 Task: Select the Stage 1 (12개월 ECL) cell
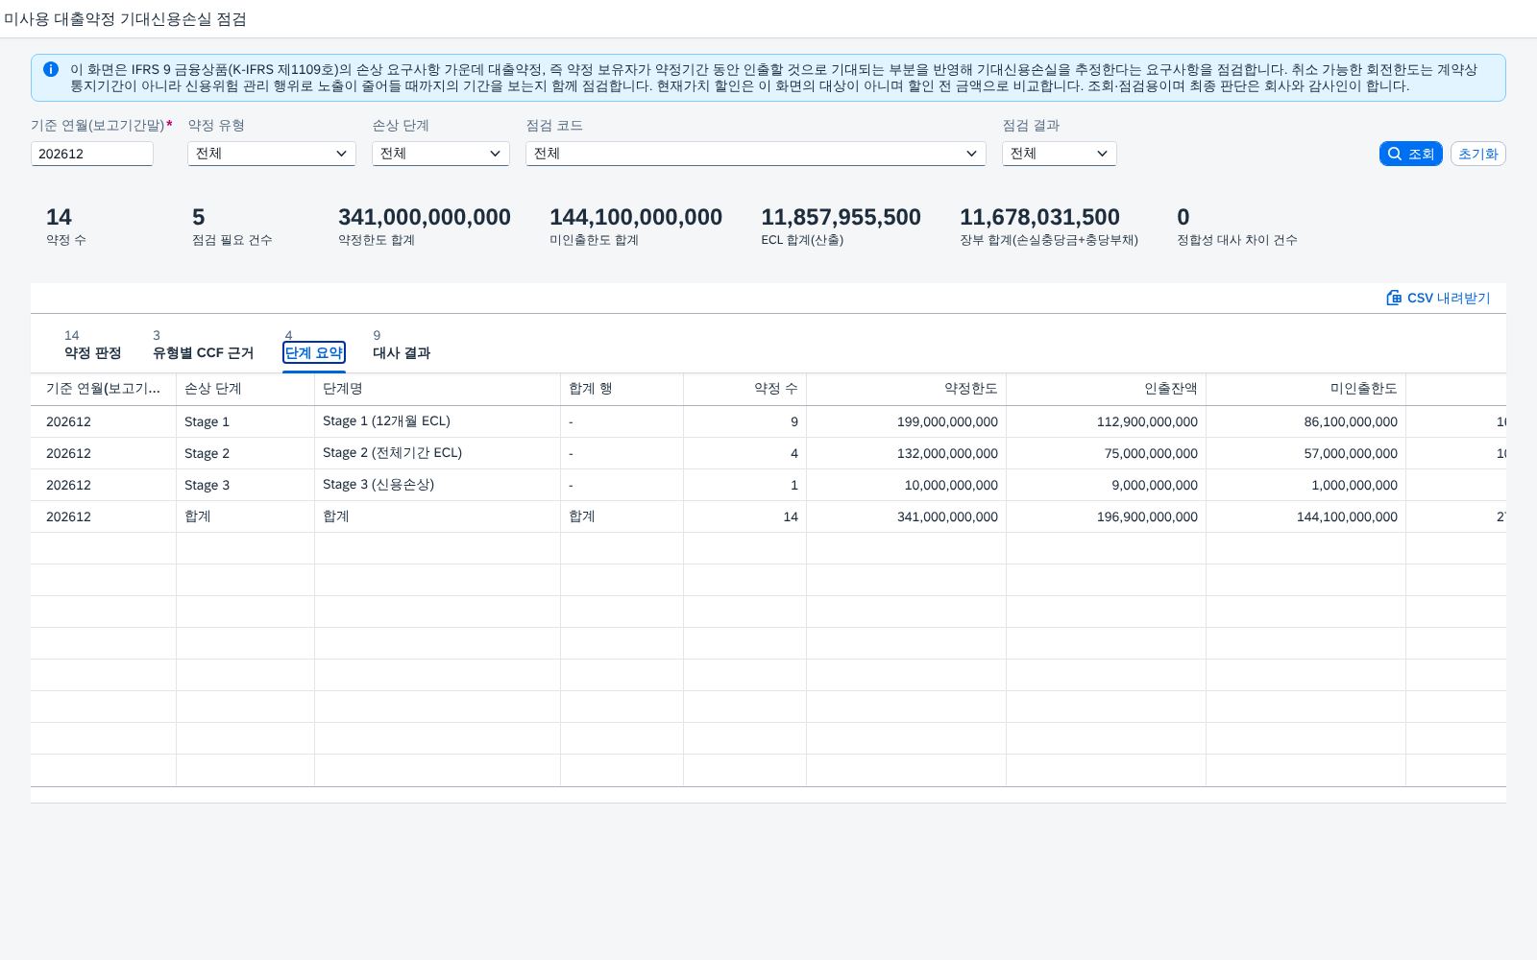tap(437, 421)
